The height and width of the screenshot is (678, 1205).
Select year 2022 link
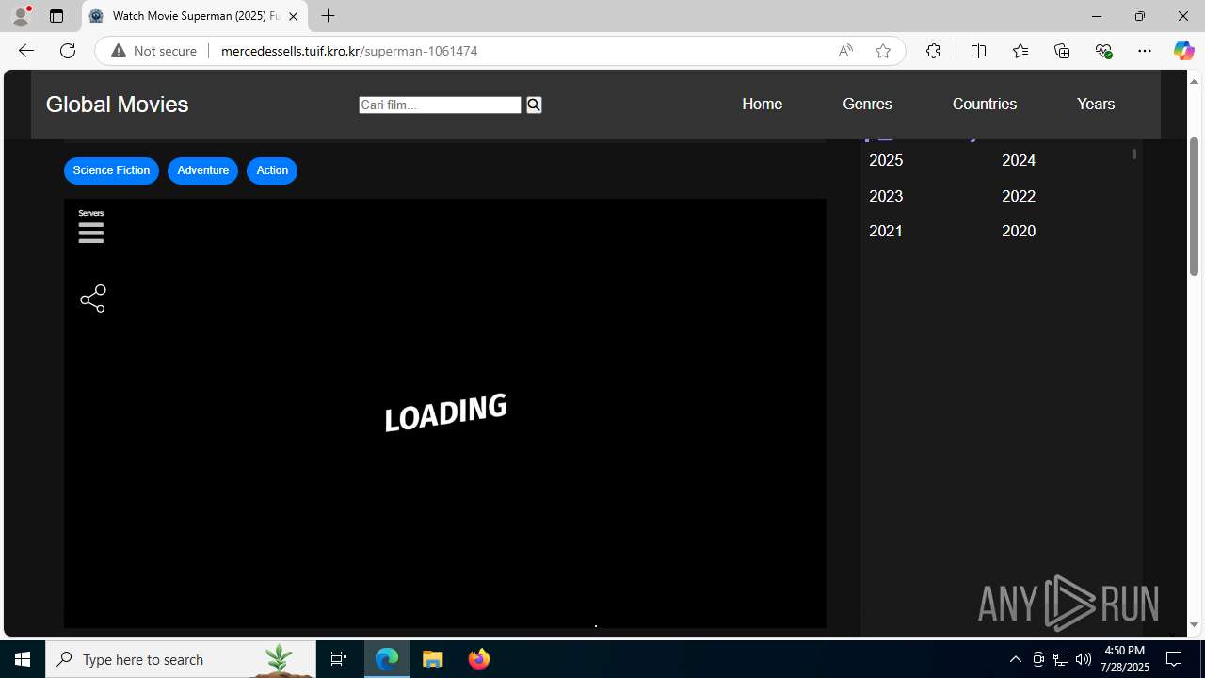pyautogui.click(x=1019, y=196)
